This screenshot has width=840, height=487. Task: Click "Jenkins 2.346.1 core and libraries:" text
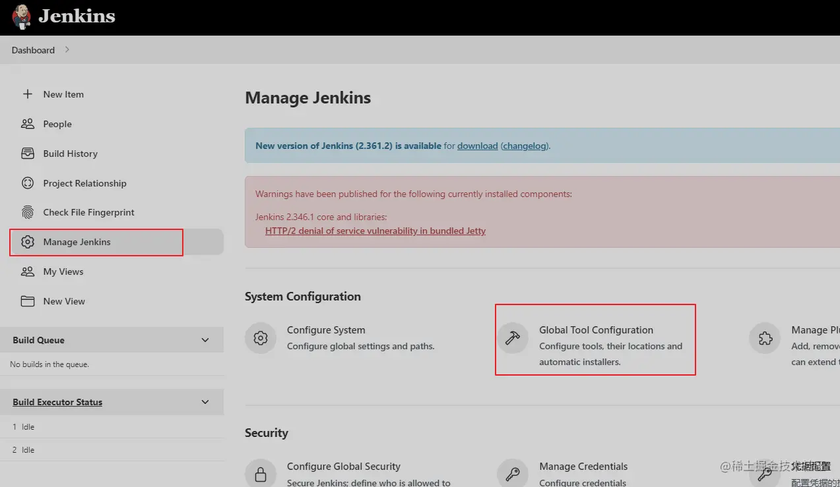pyautogui.click(x=321, y=217)
